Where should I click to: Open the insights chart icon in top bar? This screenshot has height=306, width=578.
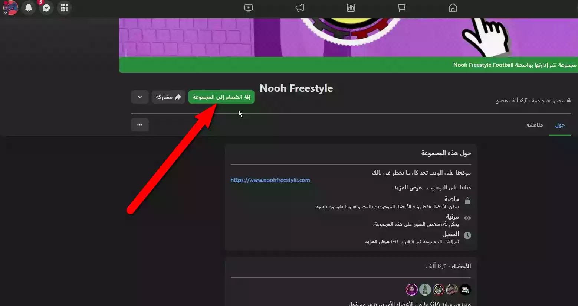(x=351, y=8)
